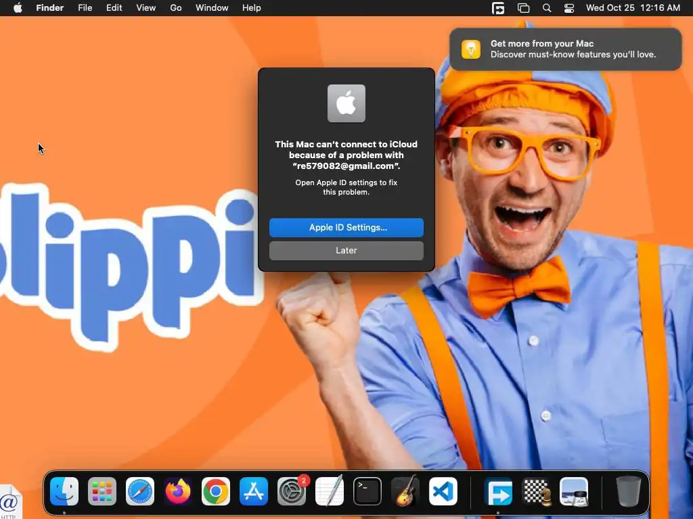Open Google Chrome in the Dock

[x=216, y=491]
